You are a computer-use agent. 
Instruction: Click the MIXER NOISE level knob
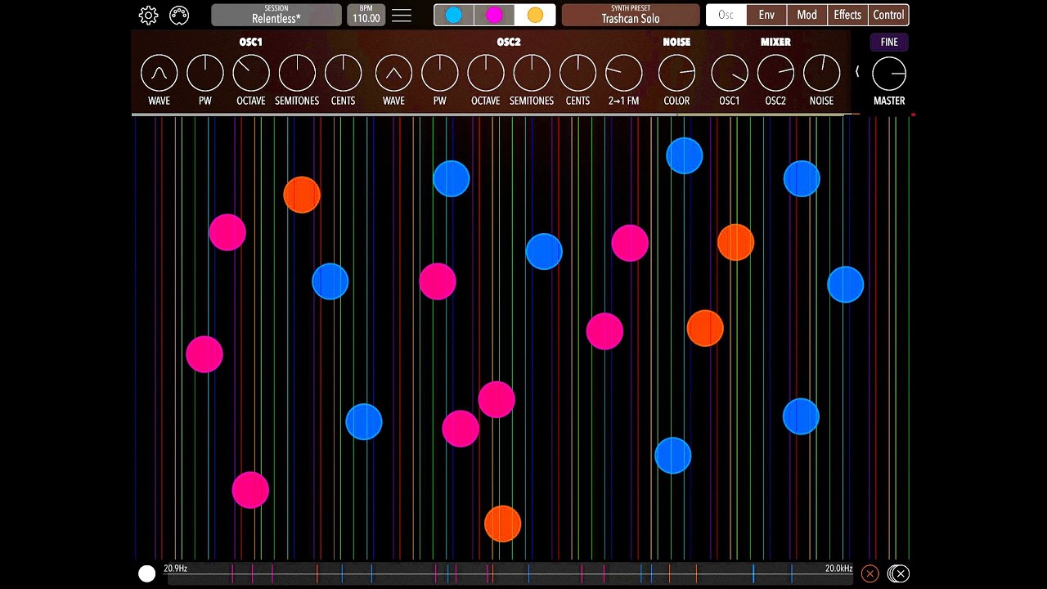(821, 74)
